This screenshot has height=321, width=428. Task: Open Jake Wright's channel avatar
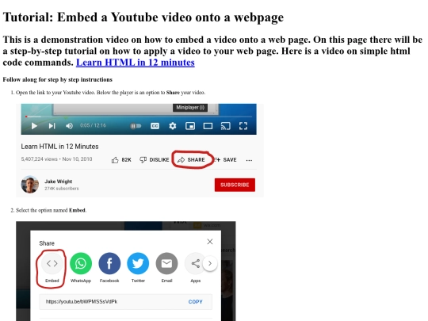(30, 184)
